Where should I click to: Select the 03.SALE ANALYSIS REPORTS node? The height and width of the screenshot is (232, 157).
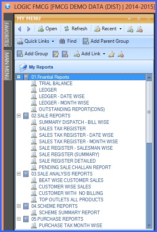(x=62, y=174)
